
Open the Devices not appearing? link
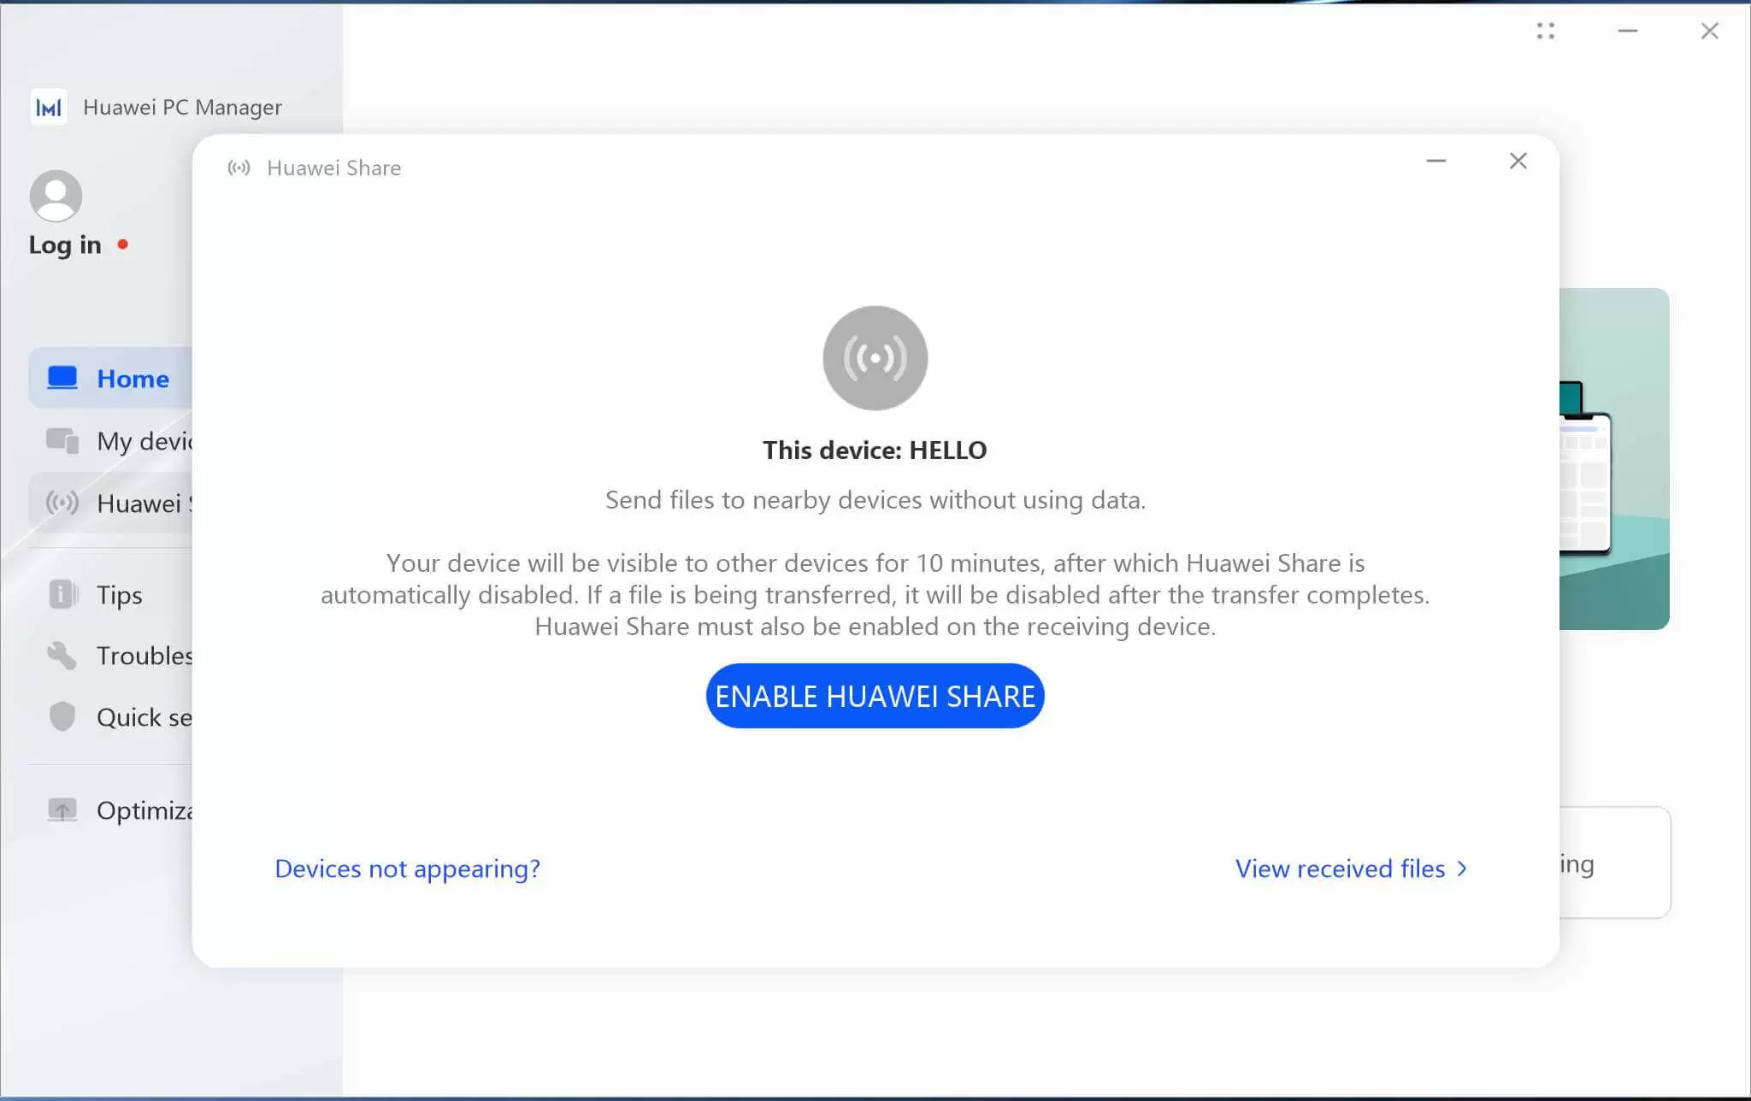[x=407, y=868]
